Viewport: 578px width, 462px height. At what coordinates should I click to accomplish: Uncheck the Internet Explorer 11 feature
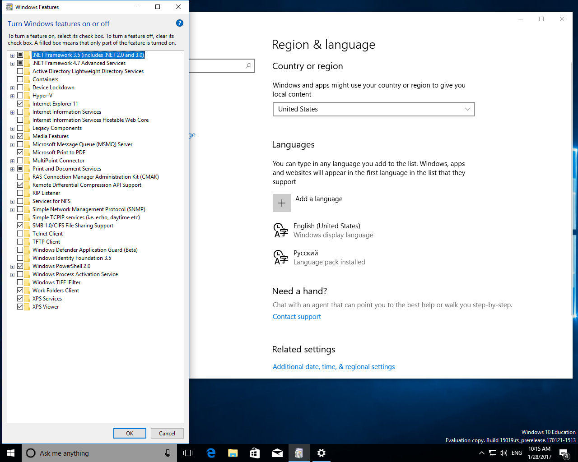point(20,104)
